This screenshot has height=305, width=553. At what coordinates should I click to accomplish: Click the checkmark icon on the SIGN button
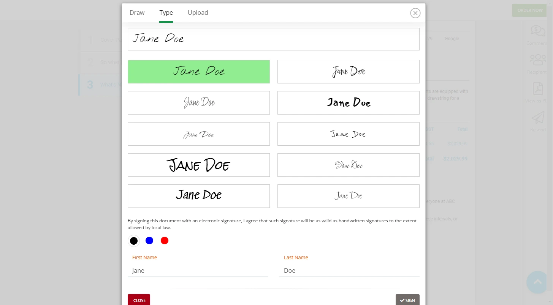pyautogui.click(x=402, y=300)
